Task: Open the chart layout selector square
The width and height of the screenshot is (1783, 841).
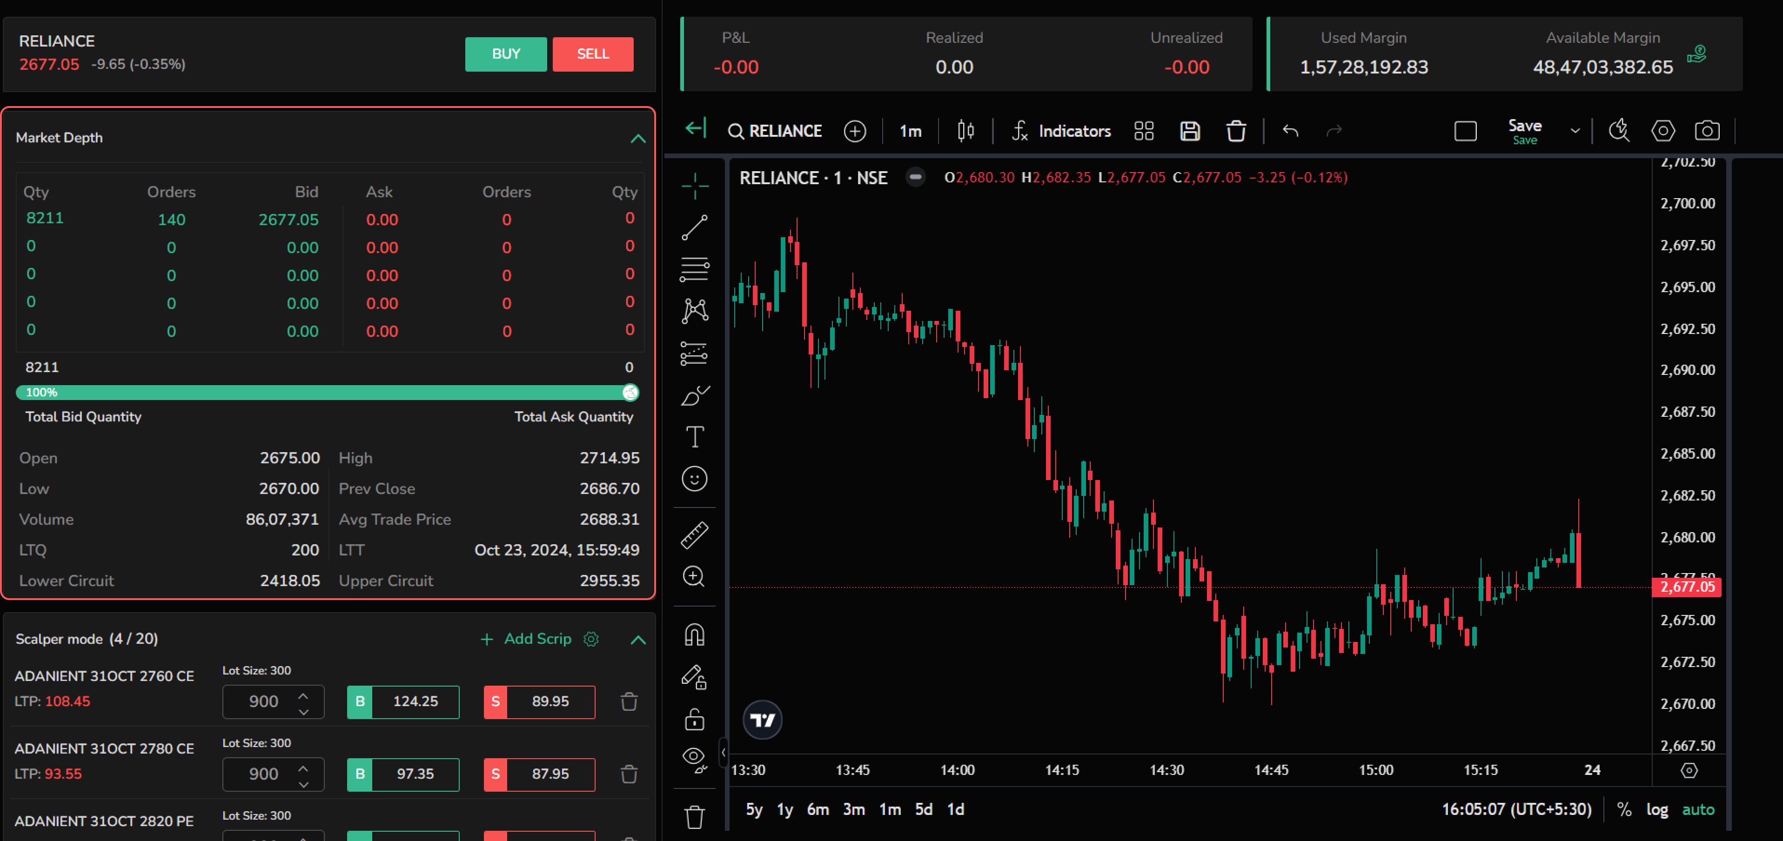Action: [x=1465, y=132]
